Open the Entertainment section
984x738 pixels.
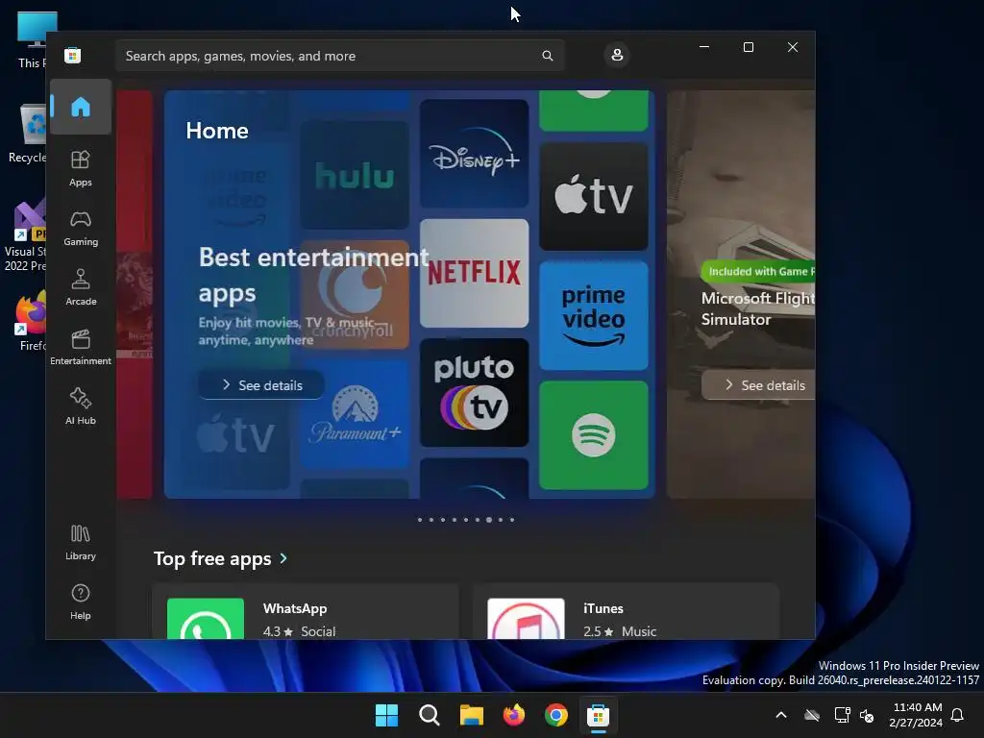click(81, 348)
